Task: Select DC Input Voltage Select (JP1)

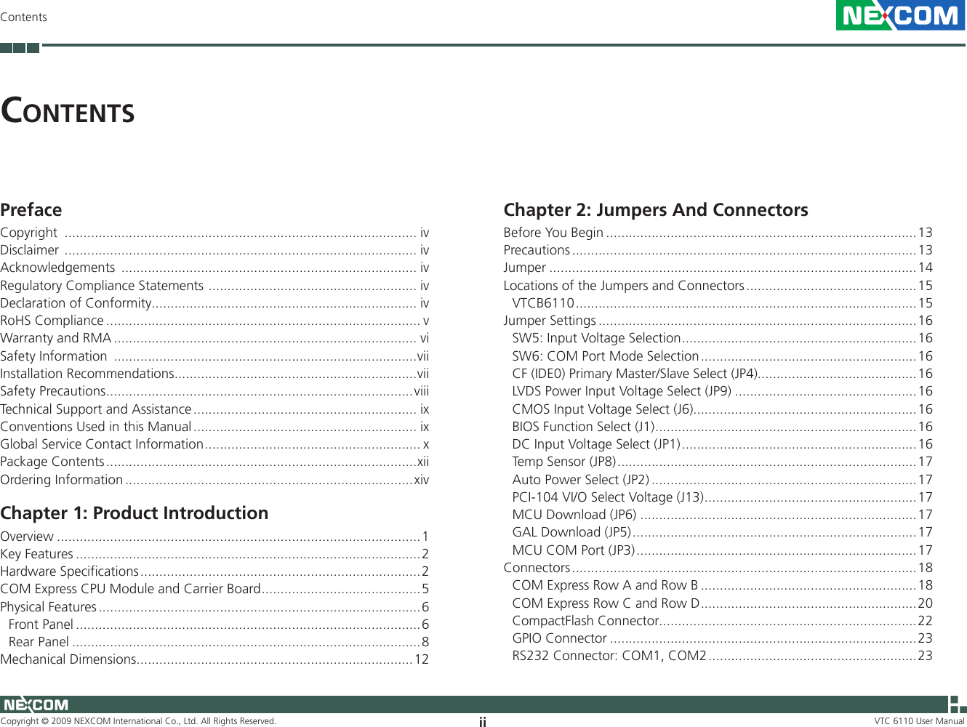Action: 723,444
